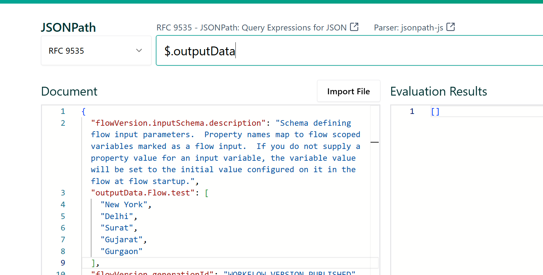Click the "outputData.Flow.test" key
Image resolution: width=543 pixels, height=275 pixels.
pyautogui.click(x=143, y=193)
